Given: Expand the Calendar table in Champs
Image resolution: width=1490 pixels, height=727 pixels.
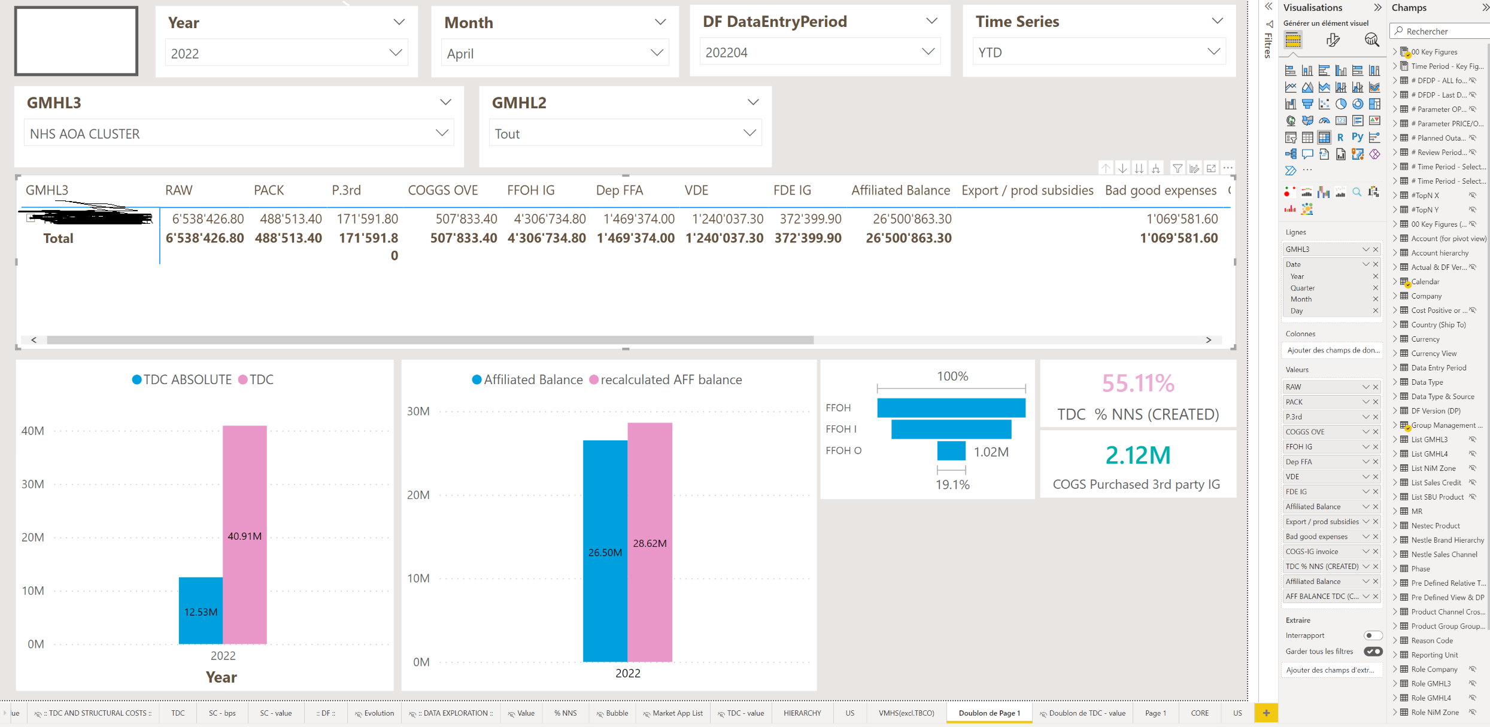Looking at the screenshot, I should coord(1395,282).
